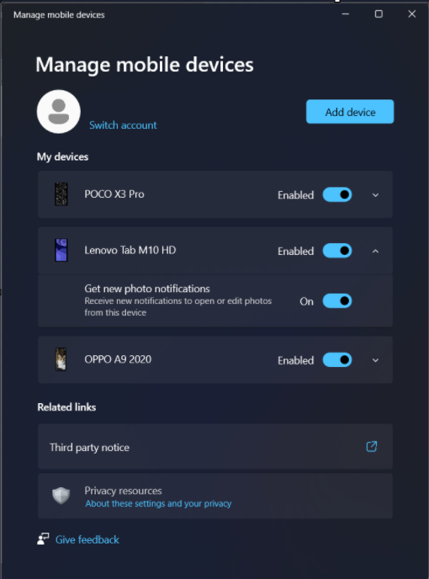
Task: Open About these settings and your privacy
Action: [x=158, y=503]
